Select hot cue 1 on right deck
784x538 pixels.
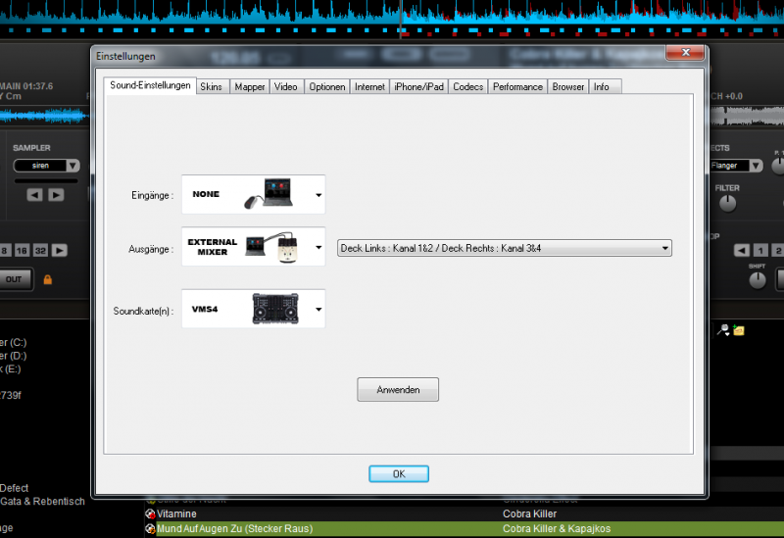click(x=760, y=251)
